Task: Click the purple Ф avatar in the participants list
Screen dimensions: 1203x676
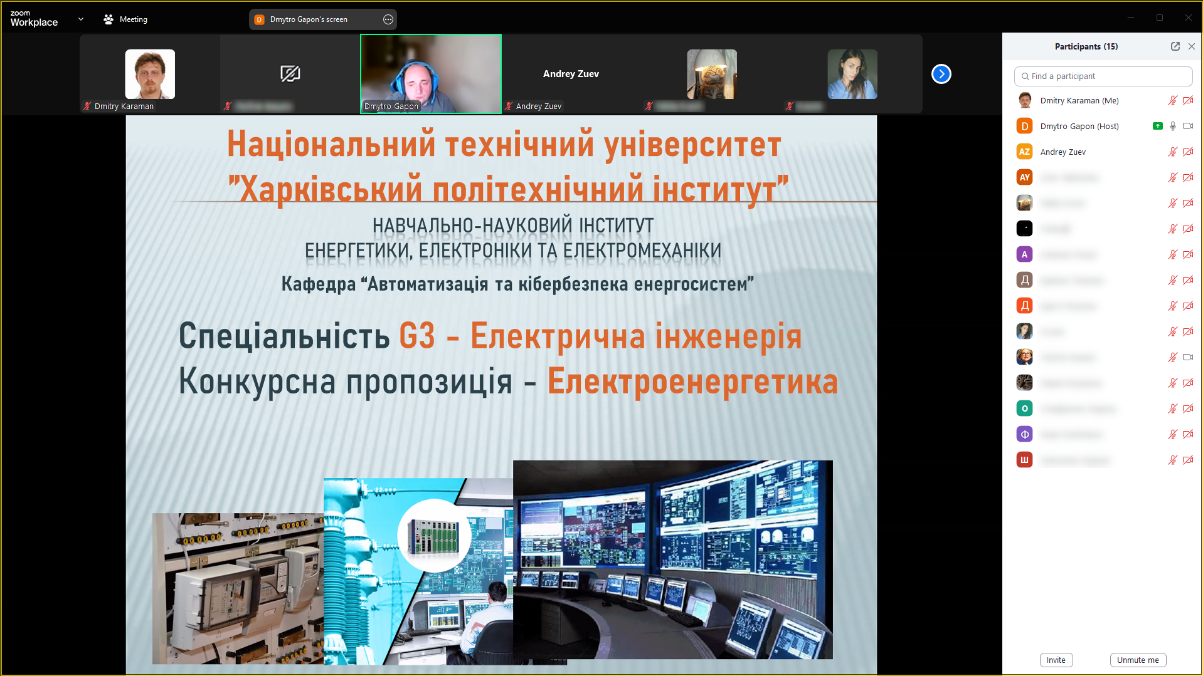Action: coord(1024,434)
